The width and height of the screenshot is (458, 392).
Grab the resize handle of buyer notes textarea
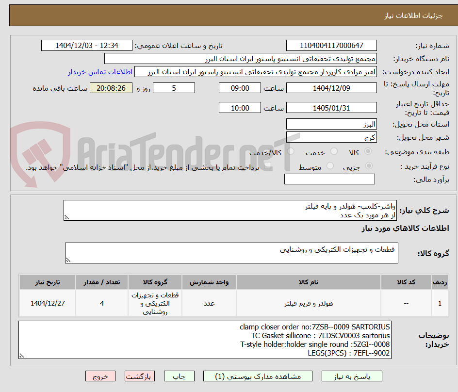(x=22, y=356)
